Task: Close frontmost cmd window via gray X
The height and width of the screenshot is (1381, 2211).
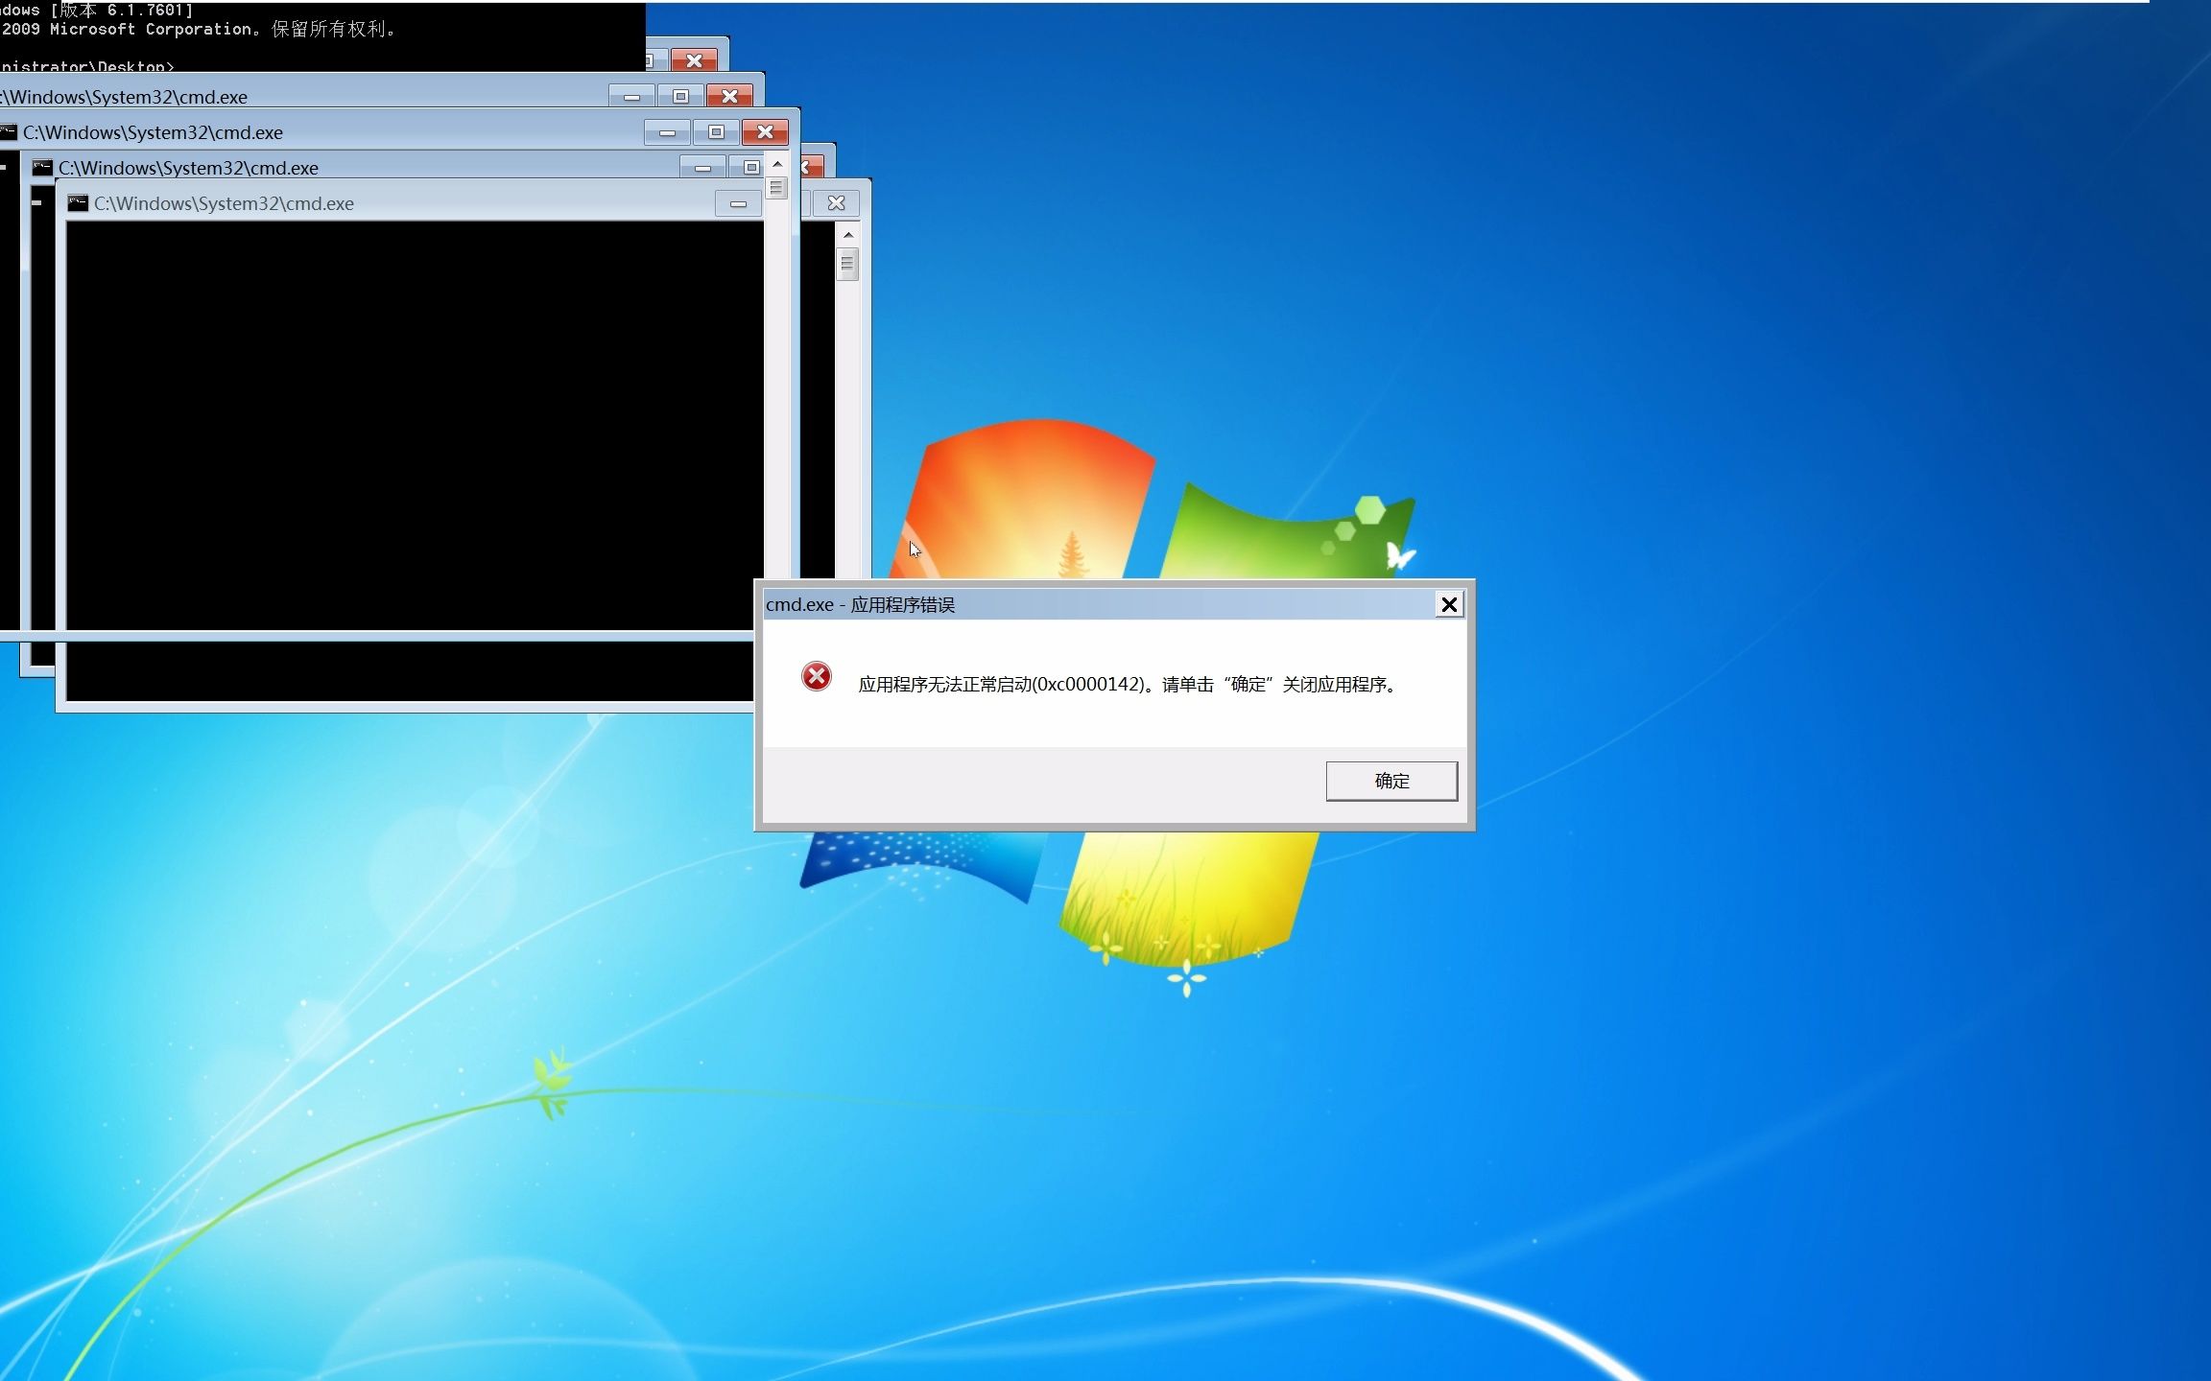Action: (x=836, y=203)
